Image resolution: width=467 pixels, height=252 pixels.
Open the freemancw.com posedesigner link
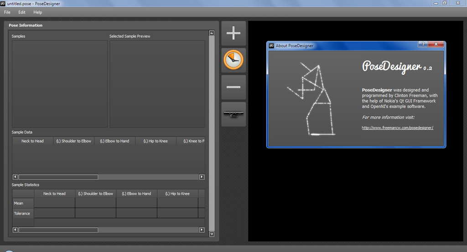(x=397, y=128)
